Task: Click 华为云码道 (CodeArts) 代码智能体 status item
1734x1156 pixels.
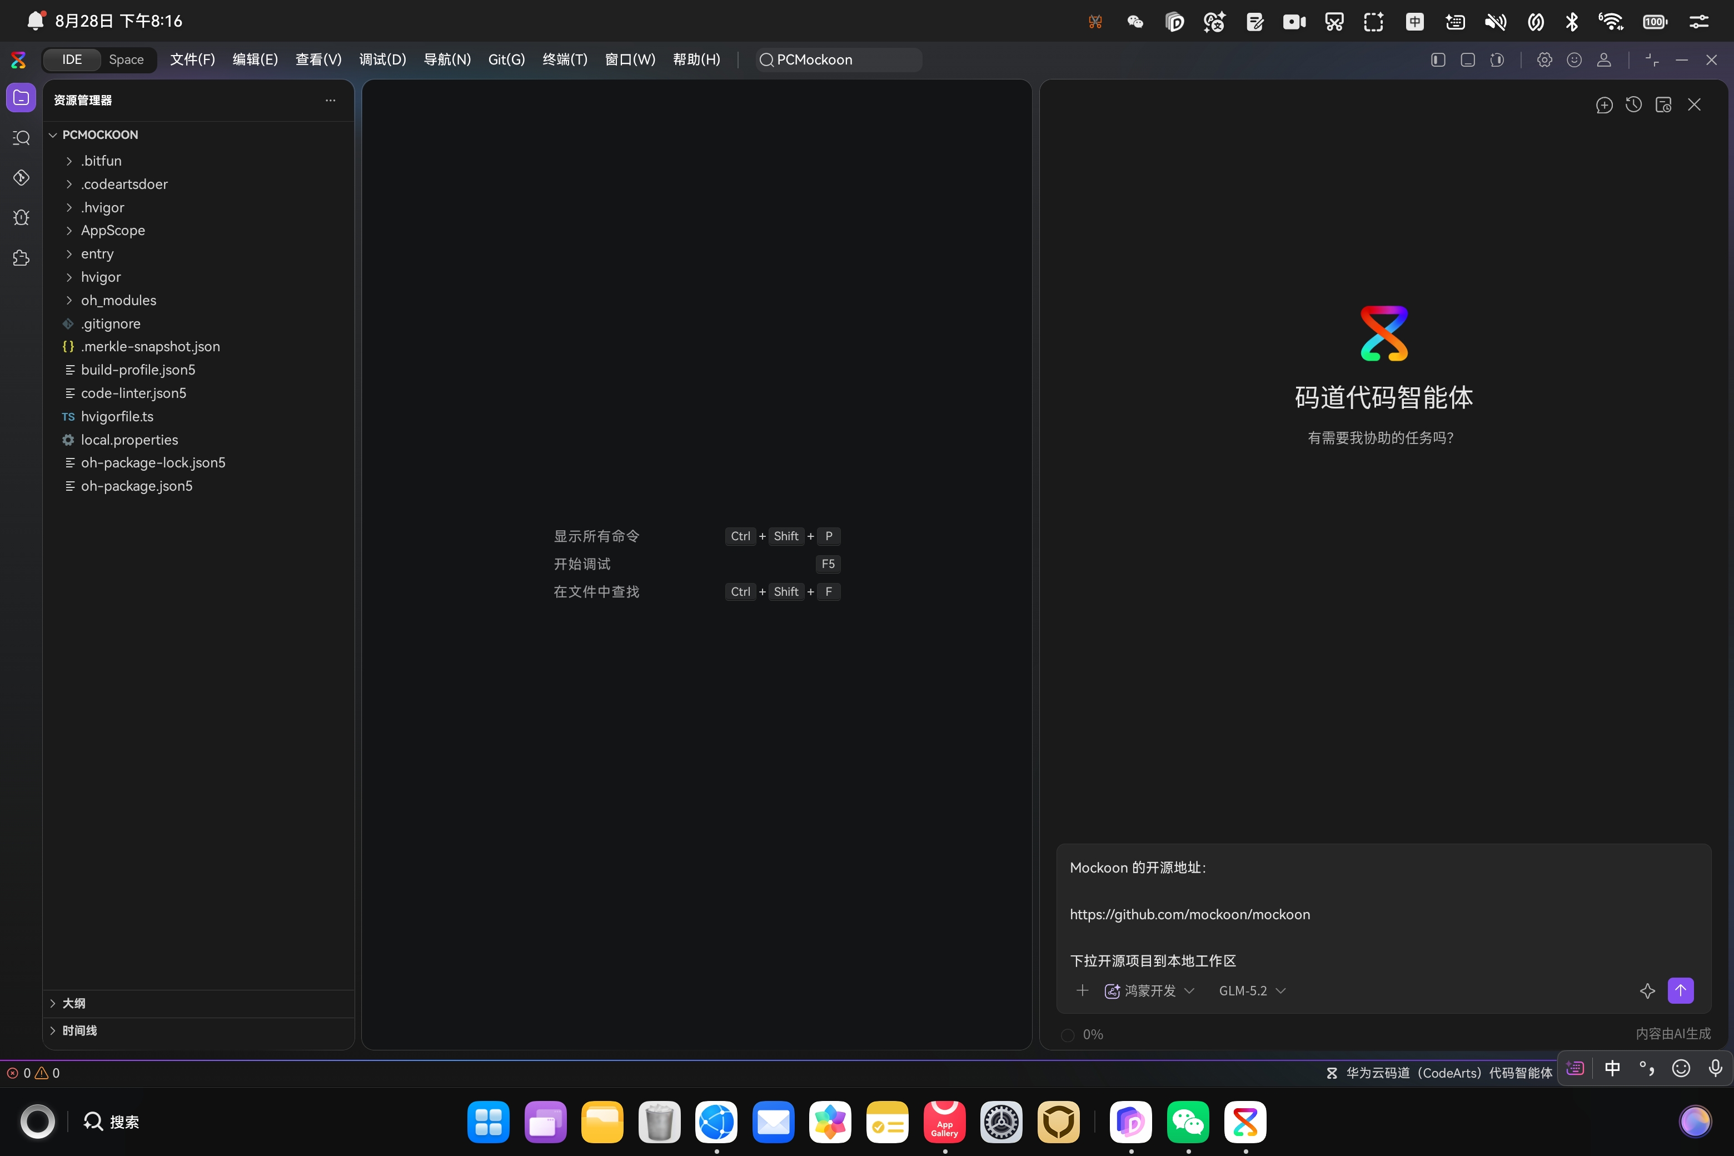Action: 1439,1073
